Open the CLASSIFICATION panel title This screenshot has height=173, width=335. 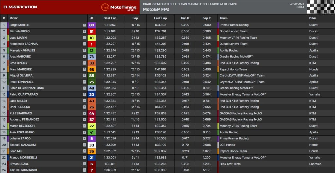(x=20, y=7)
